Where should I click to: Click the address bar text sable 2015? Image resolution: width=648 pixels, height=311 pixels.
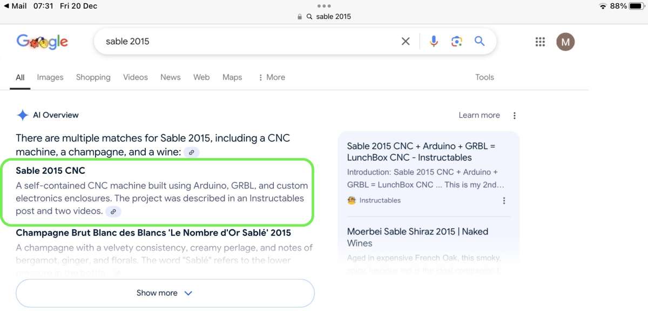(333, 17)
